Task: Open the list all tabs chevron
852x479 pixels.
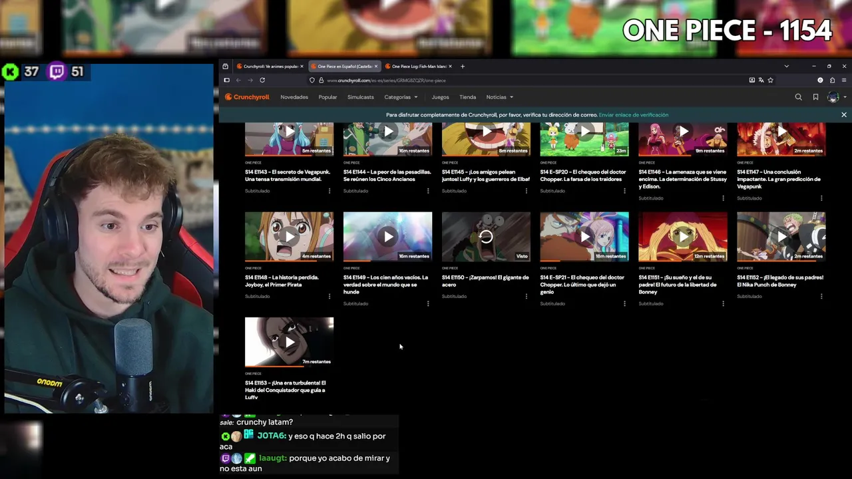Action: point(786,67)
